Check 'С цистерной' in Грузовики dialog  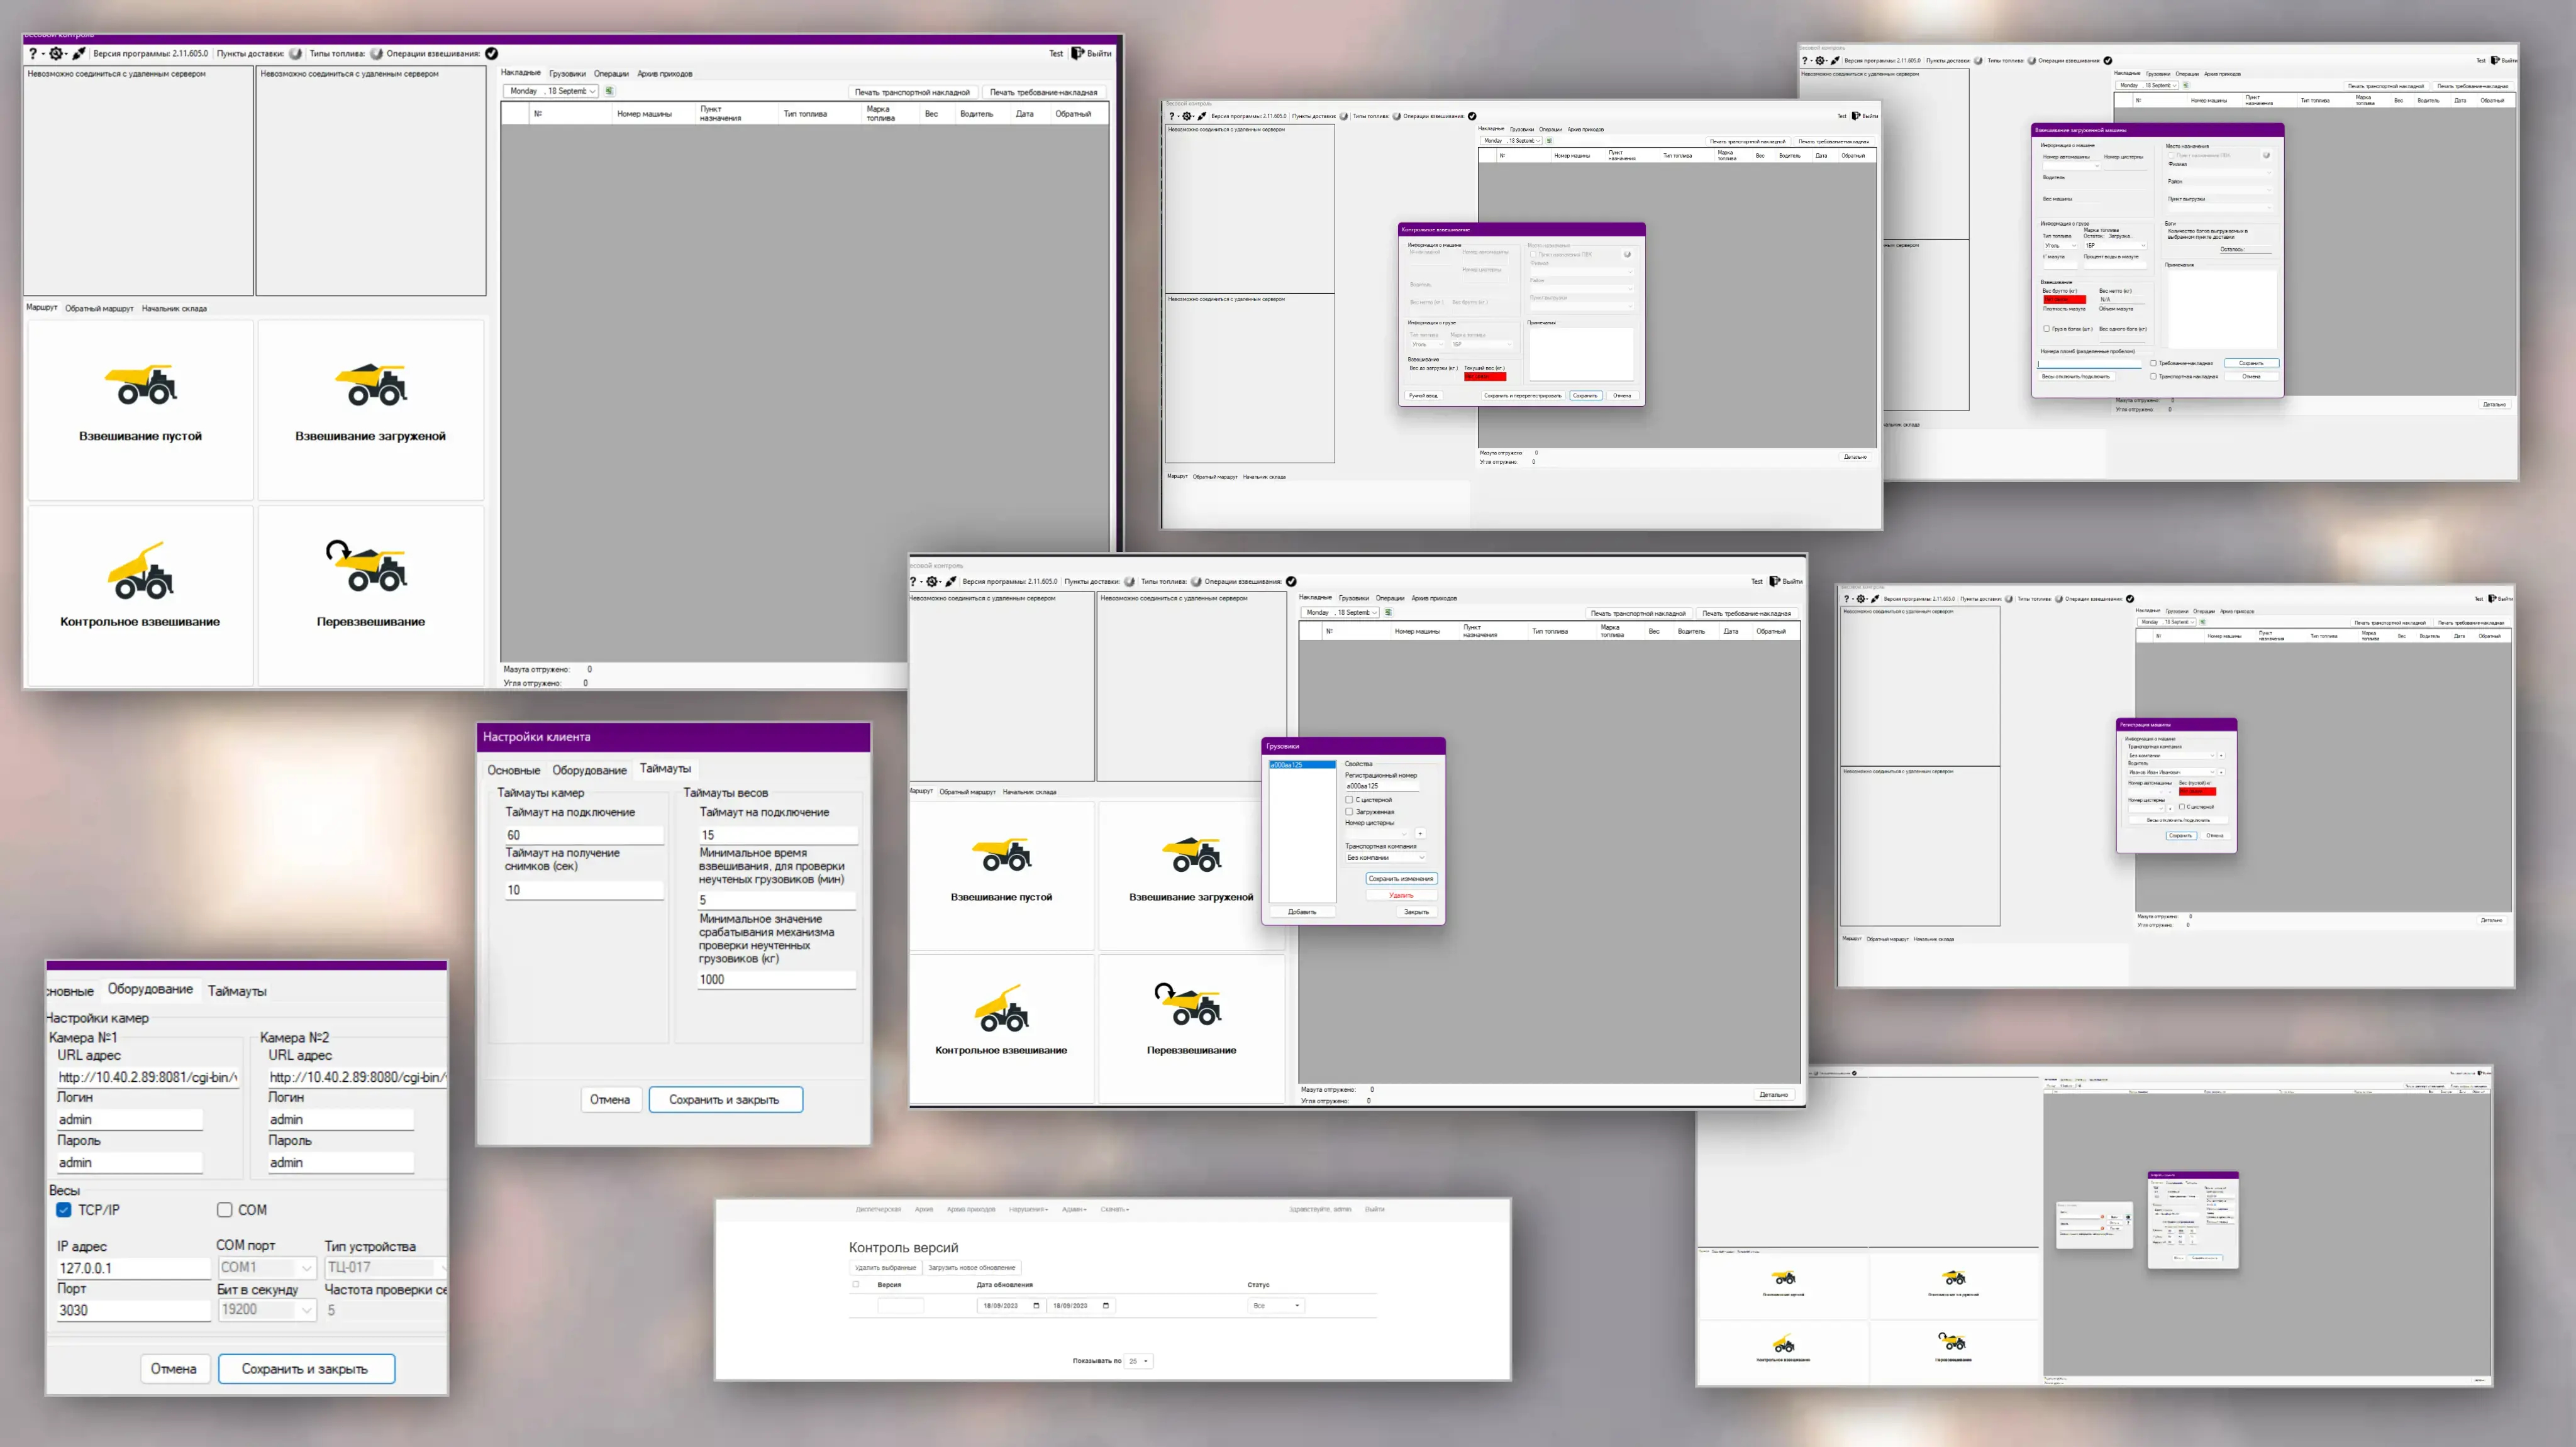1349,800
